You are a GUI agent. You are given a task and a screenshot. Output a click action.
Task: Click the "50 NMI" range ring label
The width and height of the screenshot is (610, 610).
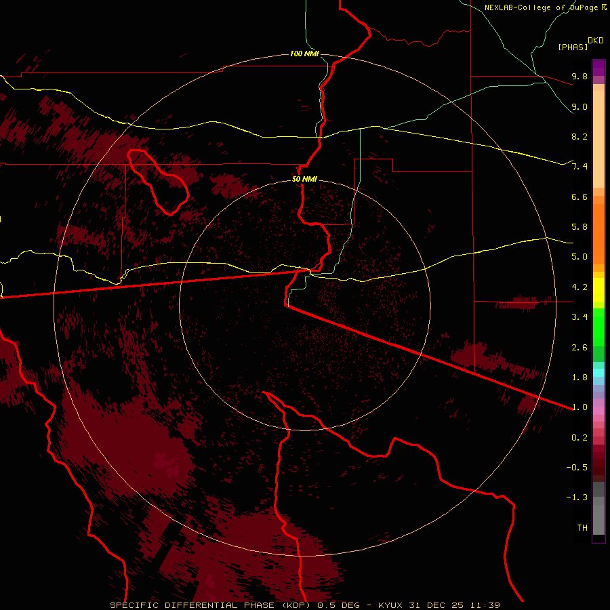tap(304, 179)
